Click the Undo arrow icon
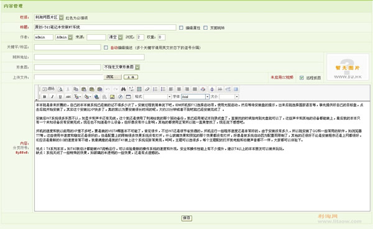373x229 pixels. click(108, 89)
